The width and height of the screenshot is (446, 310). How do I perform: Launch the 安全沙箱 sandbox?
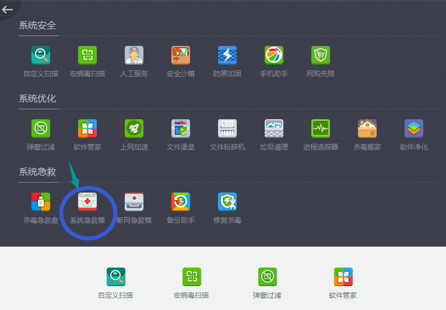[181, 56]
